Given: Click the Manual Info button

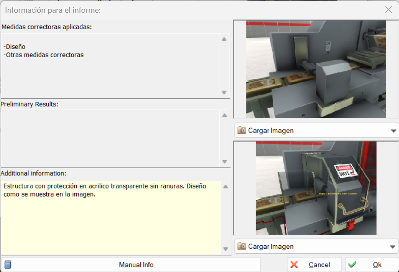Looking at the screenshot, I should [131, 265].
